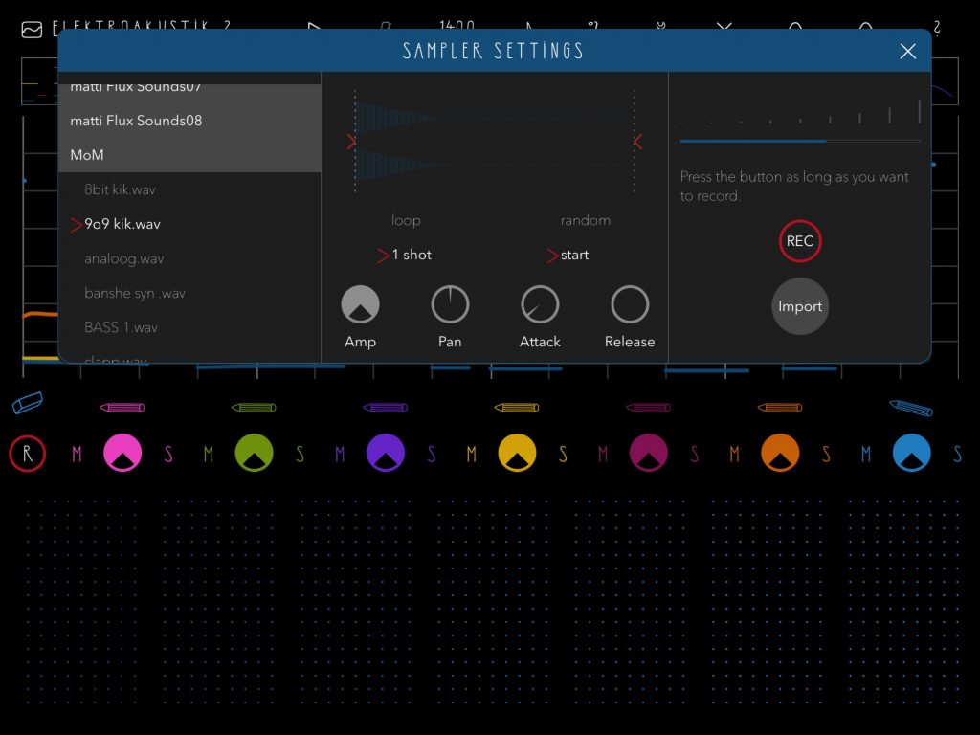980x735 pixels.
Task: Click the orange track volume knob
Action: 780,454
